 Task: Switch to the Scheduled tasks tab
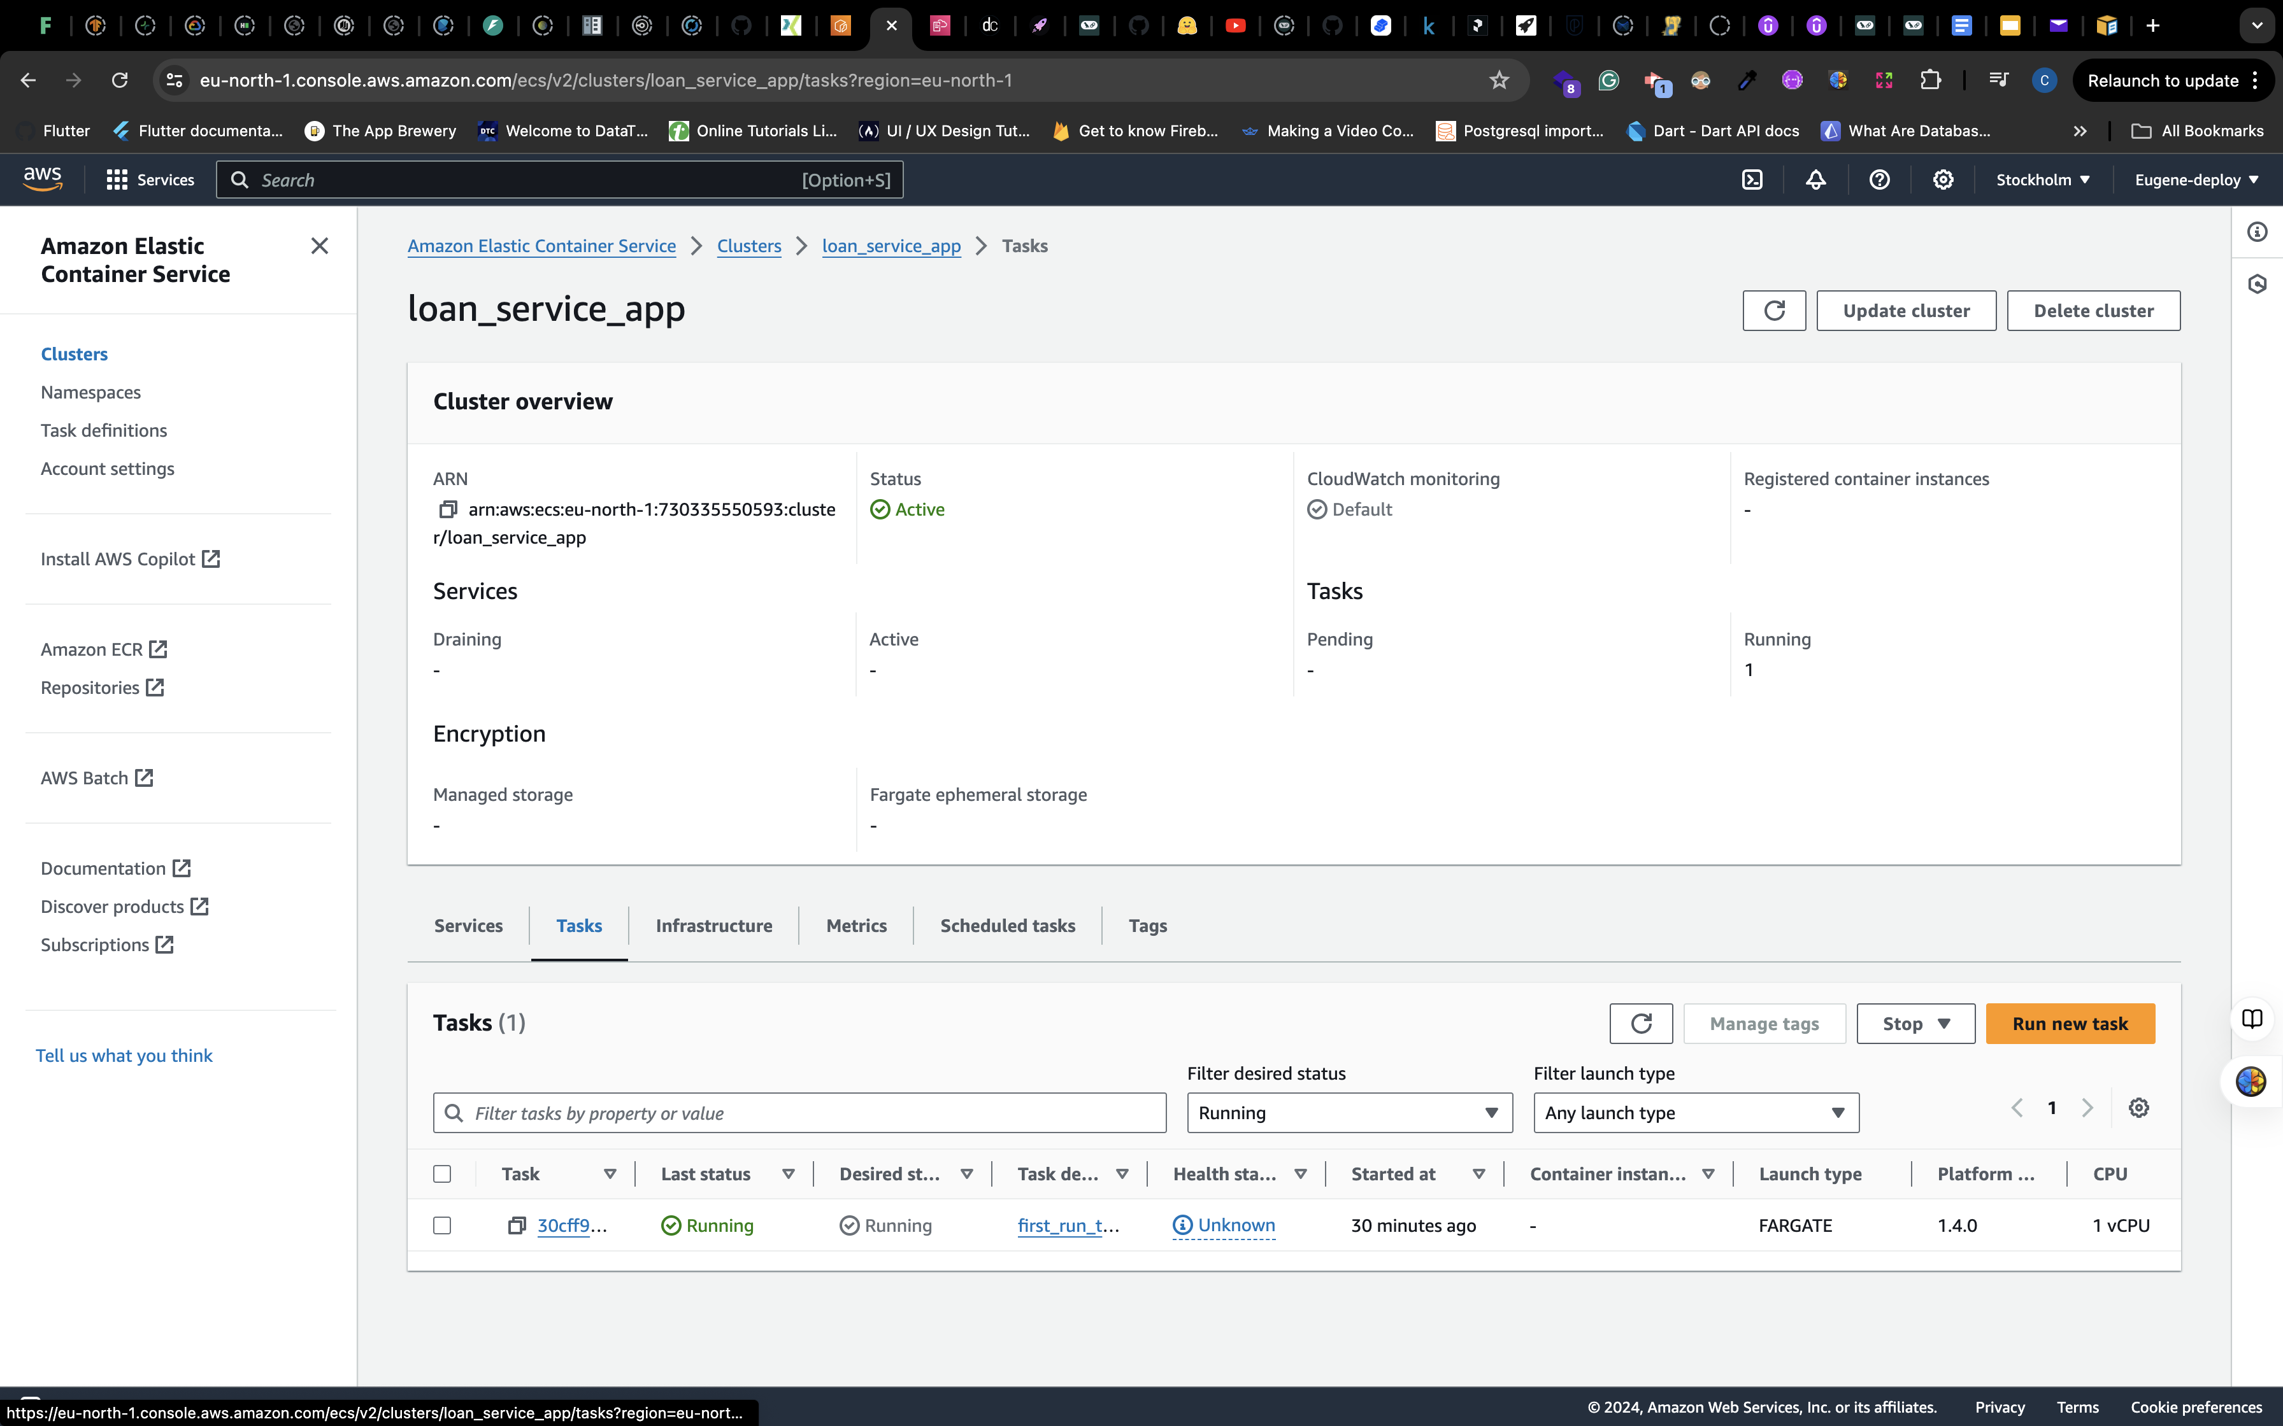(1006, 925)
